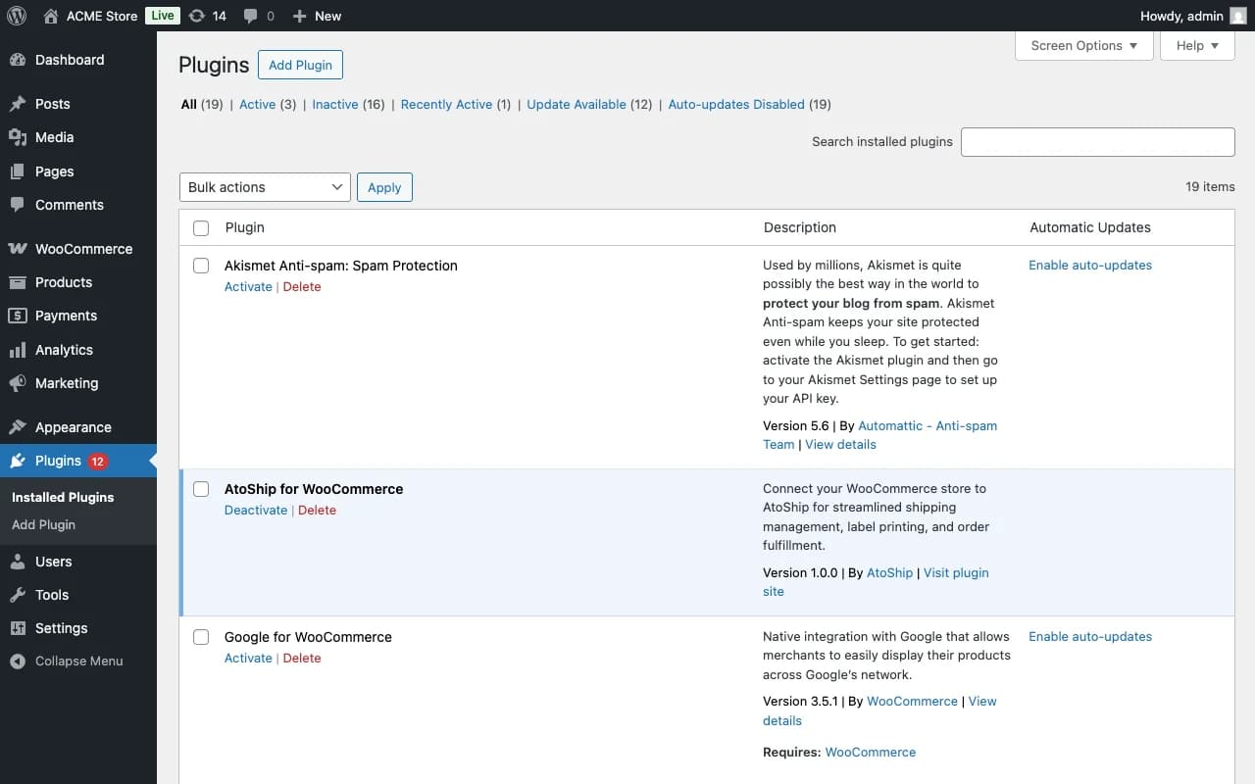The height and width of the screenshot is (784, 1255).
Task: Open the Bulk actions dropdown
Action: (265, 187)
